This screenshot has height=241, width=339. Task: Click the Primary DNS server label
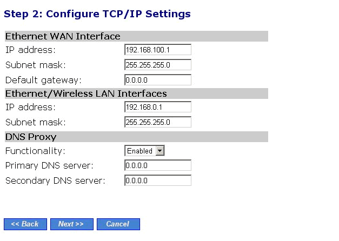(x=49, y=165)
